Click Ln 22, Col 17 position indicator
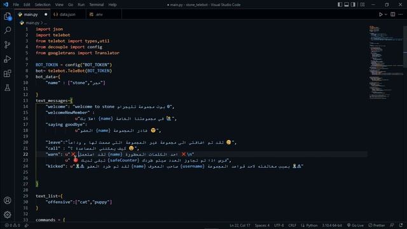This screenshot has width=407, height=229. (240, 225)
